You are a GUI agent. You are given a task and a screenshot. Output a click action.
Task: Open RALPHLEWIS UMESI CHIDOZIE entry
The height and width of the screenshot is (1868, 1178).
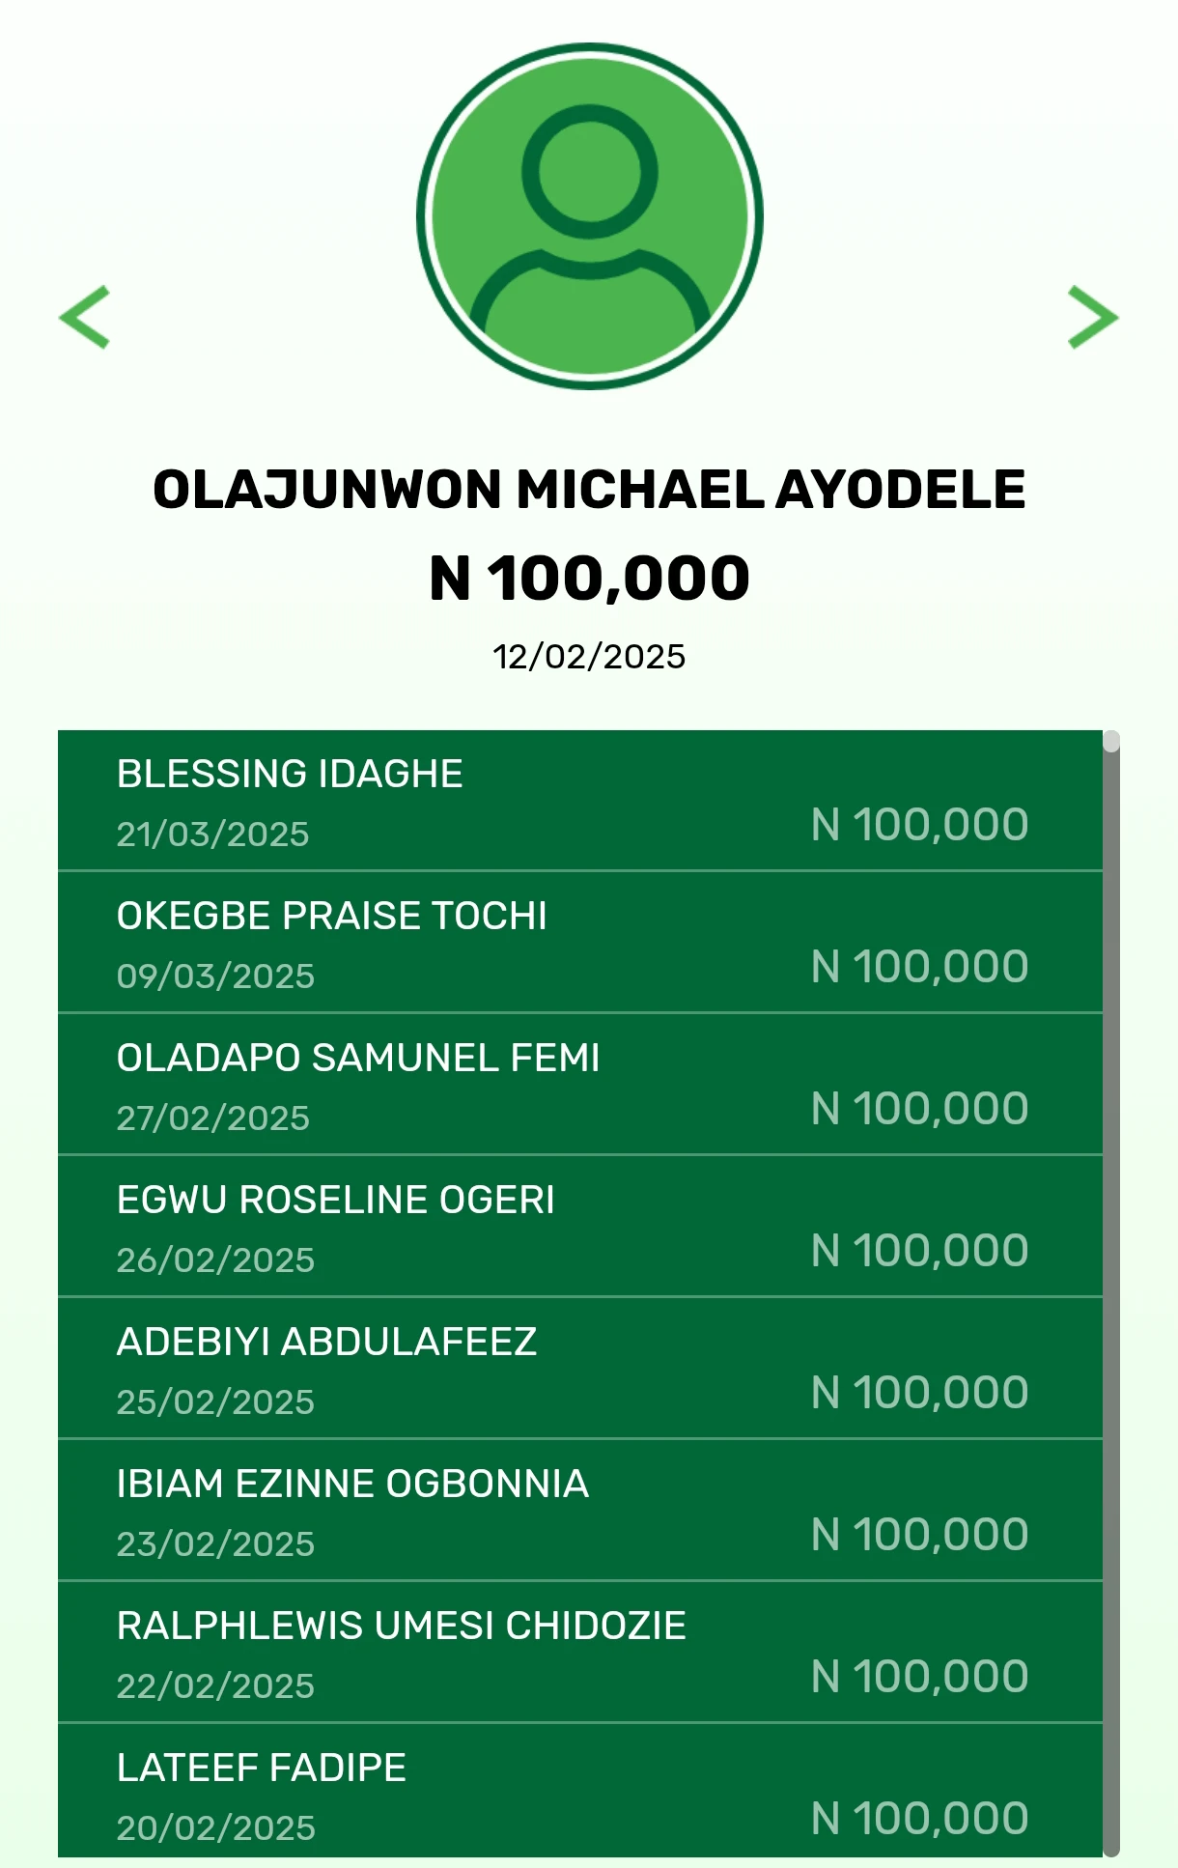point(580,1653)
